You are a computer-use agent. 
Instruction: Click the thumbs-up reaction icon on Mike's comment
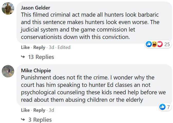[162, 107]
